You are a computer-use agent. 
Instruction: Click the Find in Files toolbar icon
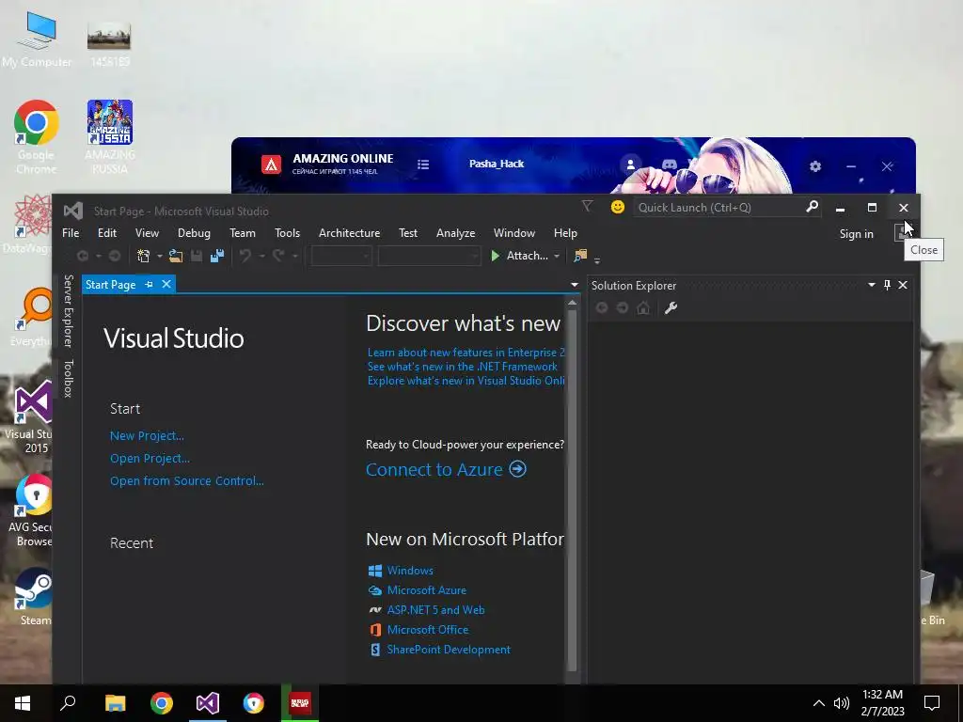[x=579, y=256]
